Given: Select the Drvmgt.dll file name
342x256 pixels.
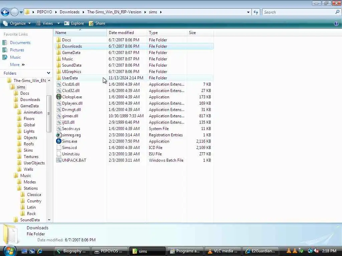Looking at the screenshot, I should pos(71,109).
